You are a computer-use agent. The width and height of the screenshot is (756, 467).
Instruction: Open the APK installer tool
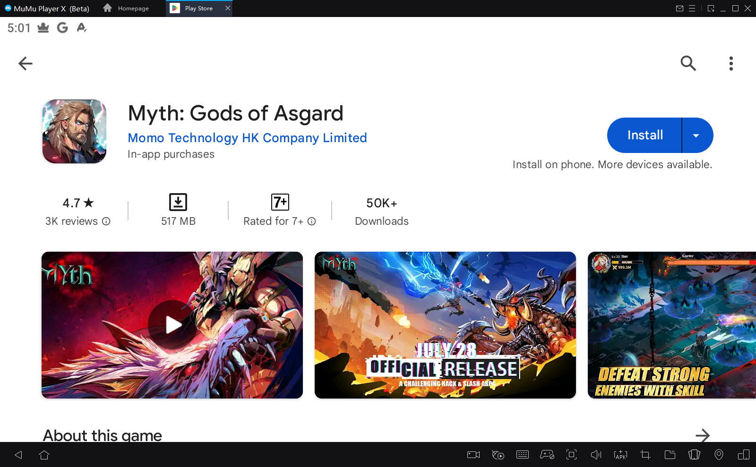click(620, 455)
